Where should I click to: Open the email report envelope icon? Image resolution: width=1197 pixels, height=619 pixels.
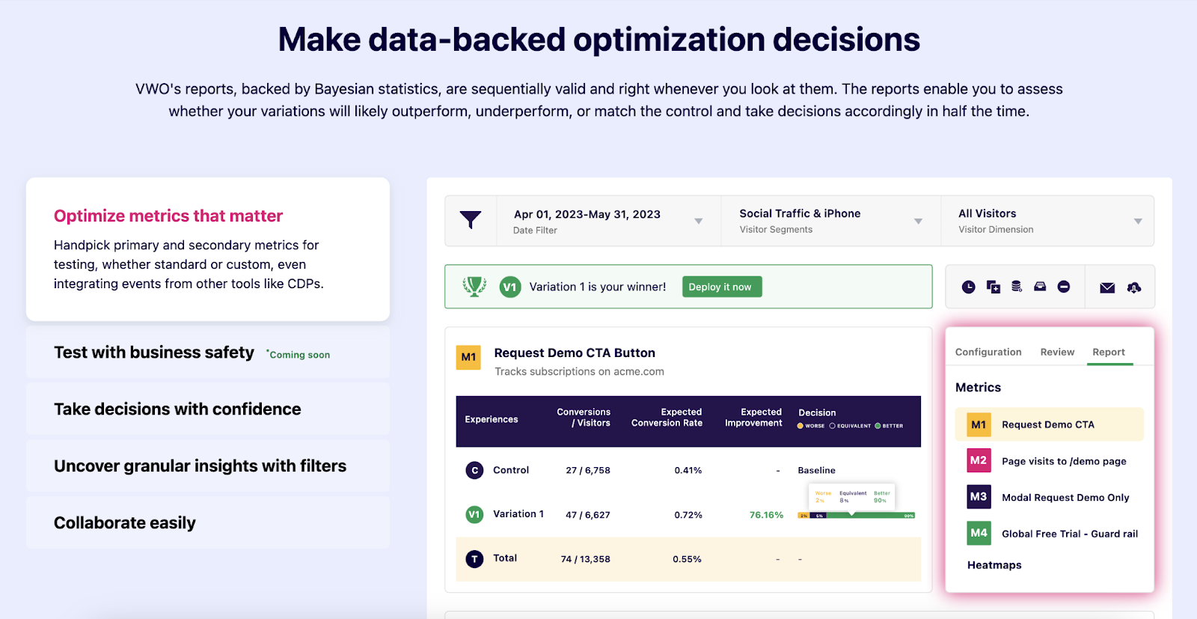[x=1106, y=287]
